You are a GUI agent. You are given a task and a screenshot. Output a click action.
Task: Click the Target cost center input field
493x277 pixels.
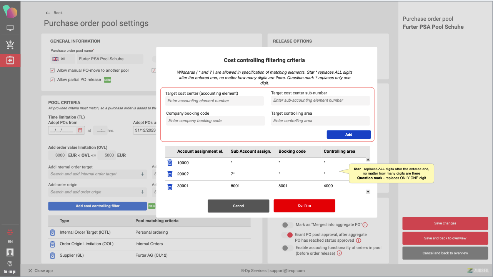click(215, 101)
